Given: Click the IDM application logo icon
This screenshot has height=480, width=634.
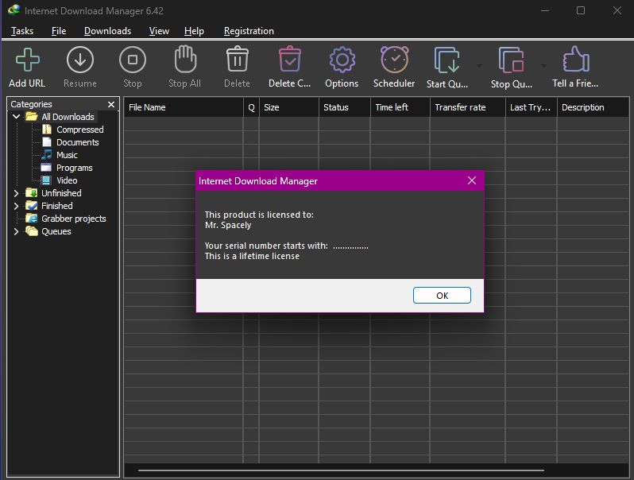Looking at the screenshot, I should point(14,10).
